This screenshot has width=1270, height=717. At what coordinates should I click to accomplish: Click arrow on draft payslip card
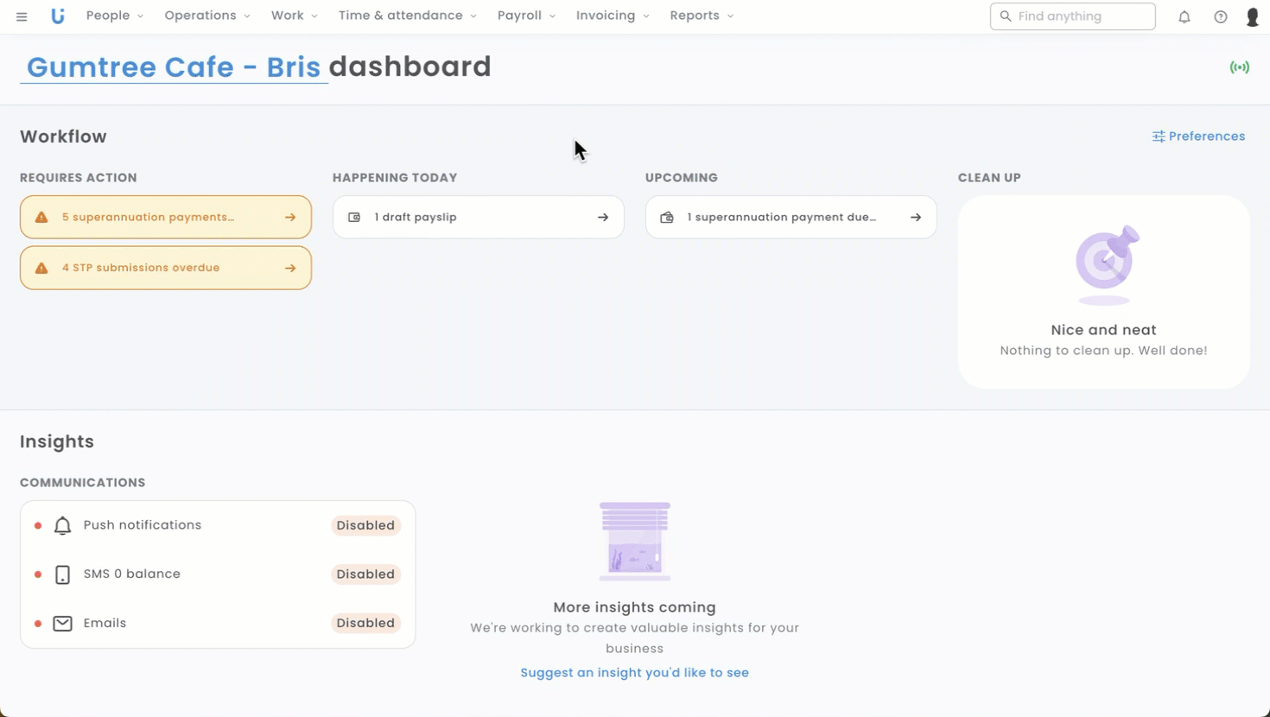603,218
